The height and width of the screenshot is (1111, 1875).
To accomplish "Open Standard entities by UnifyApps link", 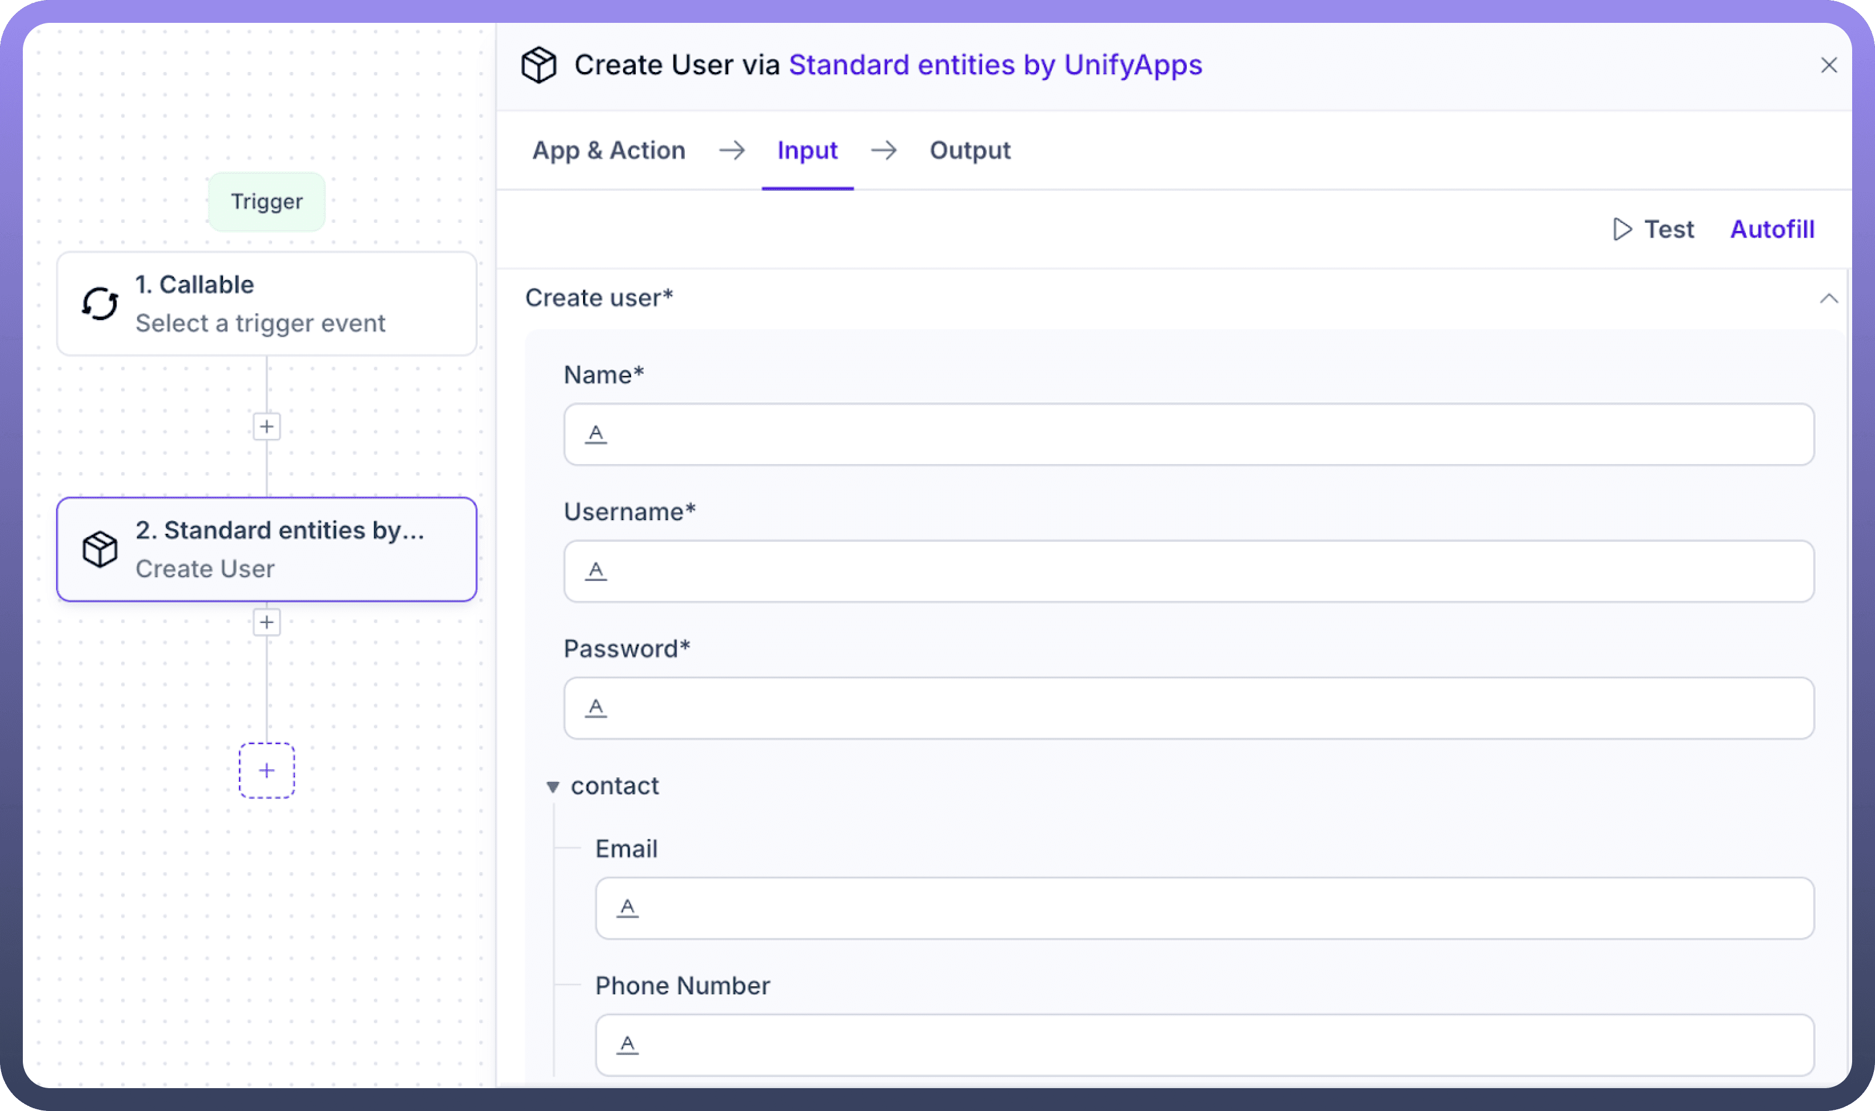I will coord(995,65).
